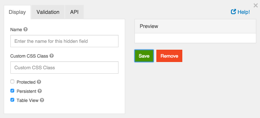Click the Table View help question mark
The height and width of the screenshot is (118, 260).
42,100
